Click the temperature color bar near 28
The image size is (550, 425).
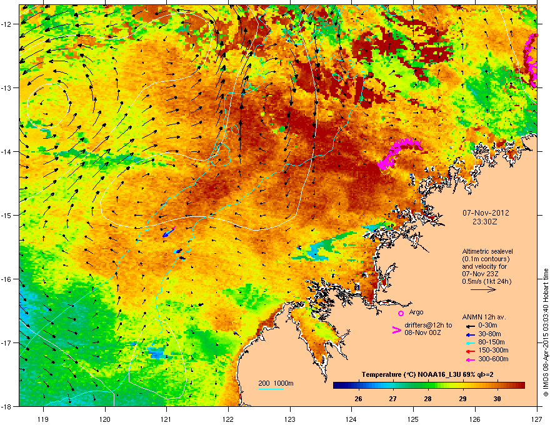coord(427,386)
